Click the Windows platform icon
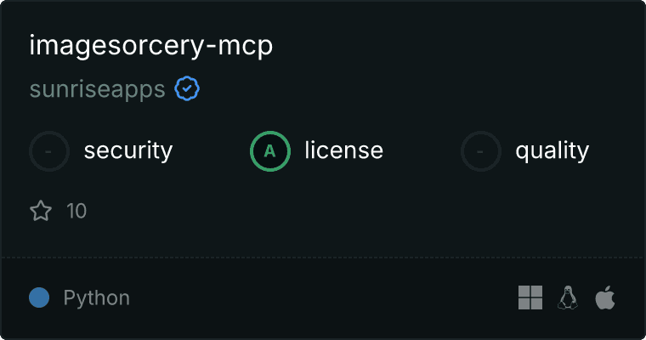Image resolution: width=646 pixels, height=340 pixels. (530, 297)
